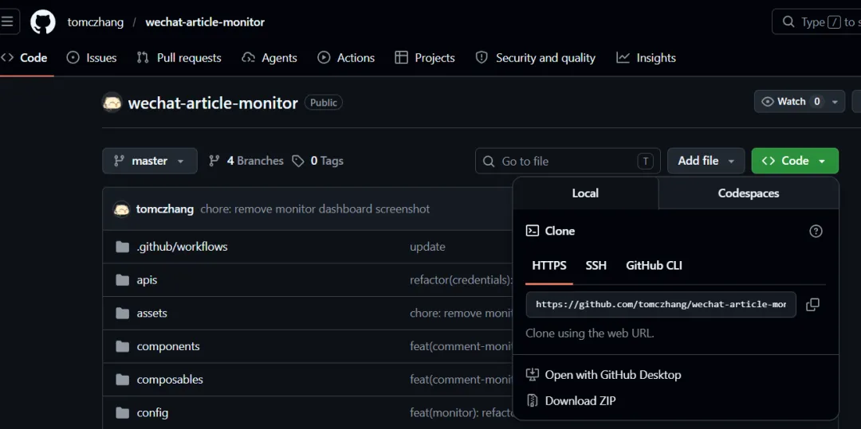Select the SSH clone tab
861x429 pixels.
pyautogui.click(x=596, y=266)
